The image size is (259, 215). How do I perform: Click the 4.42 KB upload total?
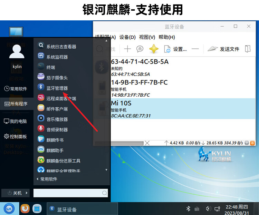pyautogui.click(x=177, y=143)
